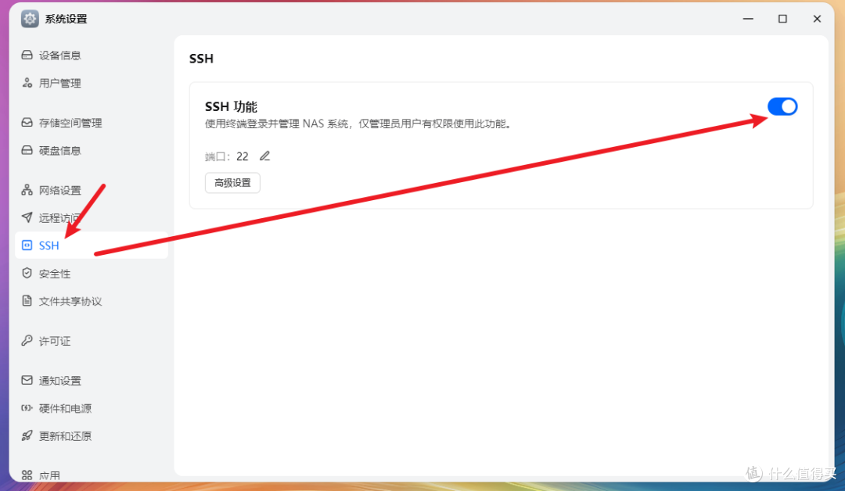Click the 文件共享协议 document icon
Image resolution: width=845 pixels, height=491 pixels.
[x=27, y=301]
